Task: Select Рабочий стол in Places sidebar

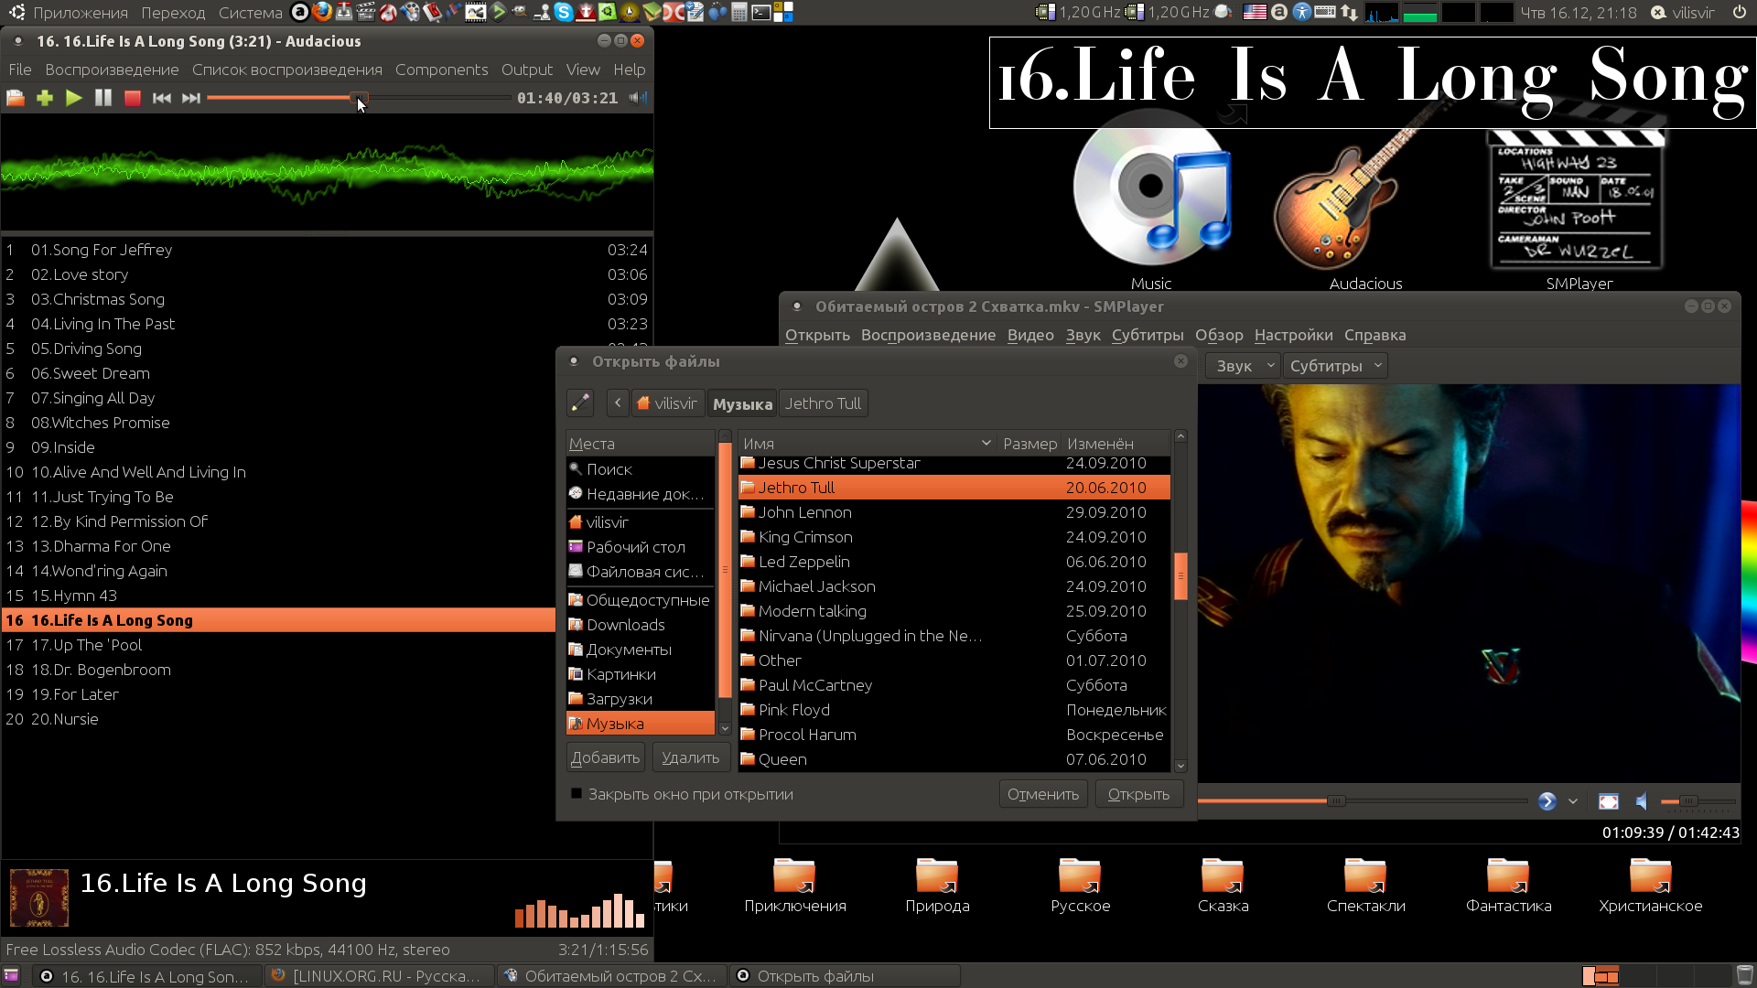Action: [x=641, y=547]
